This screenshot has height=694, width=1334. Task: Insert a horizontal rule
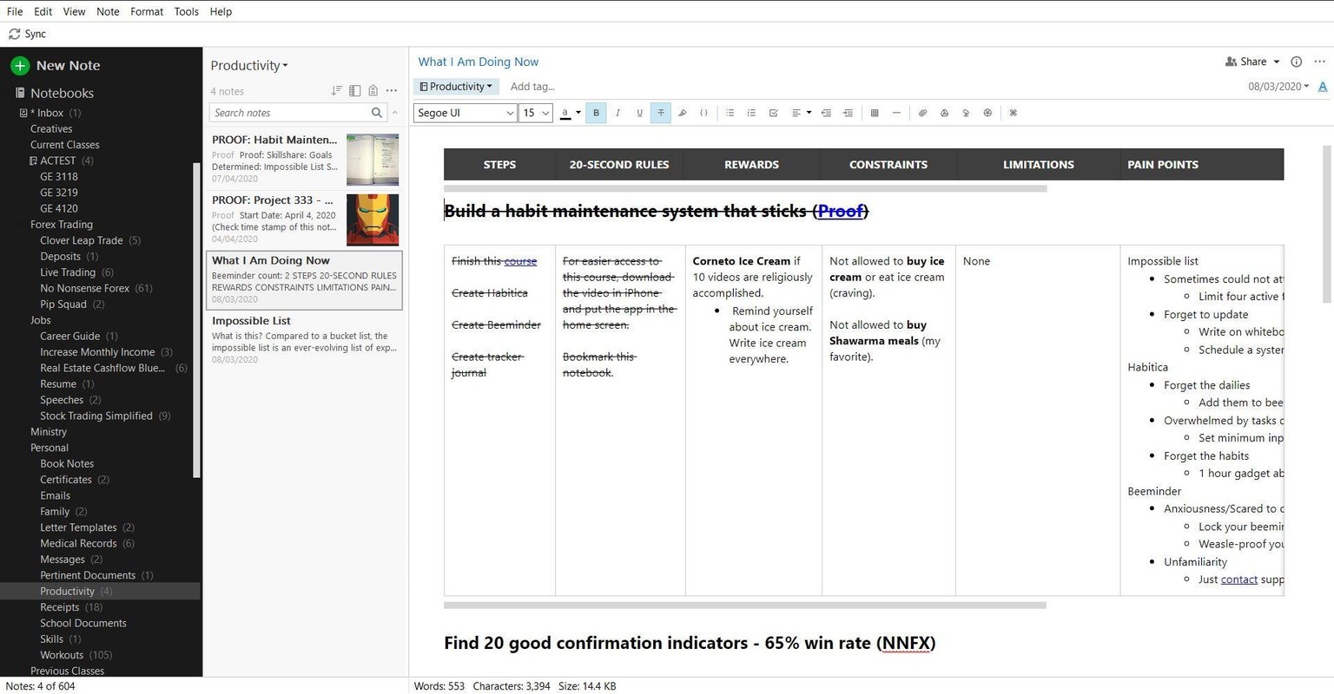[896, 113]
